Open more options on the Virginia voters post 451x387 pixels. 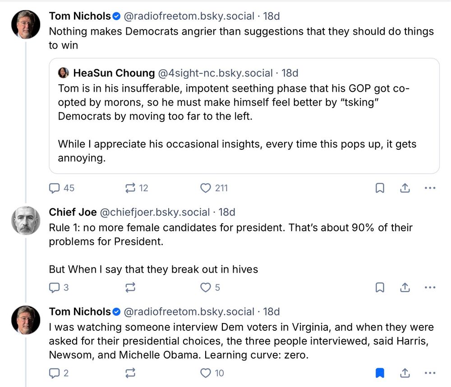430,373
